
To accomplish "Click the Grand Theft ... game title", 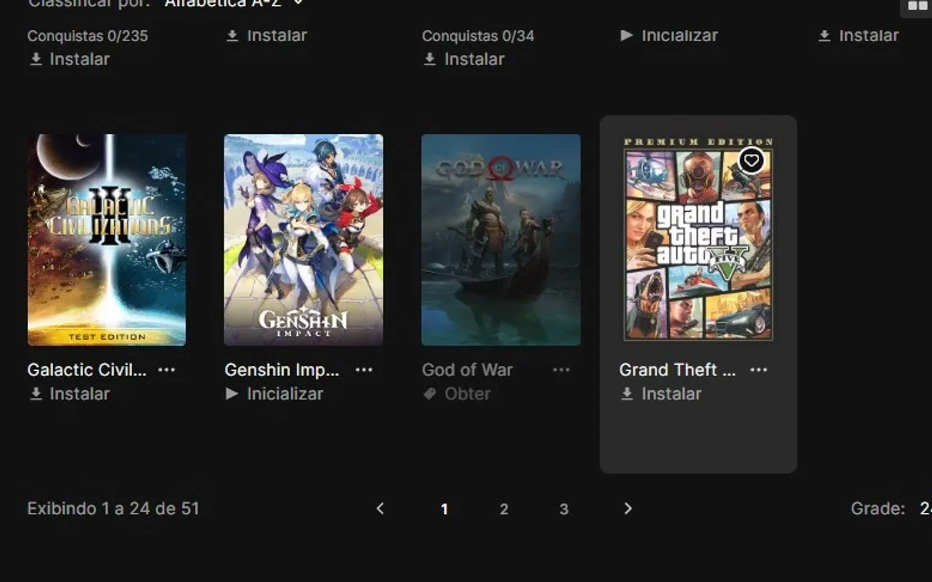I will [677, 370].
